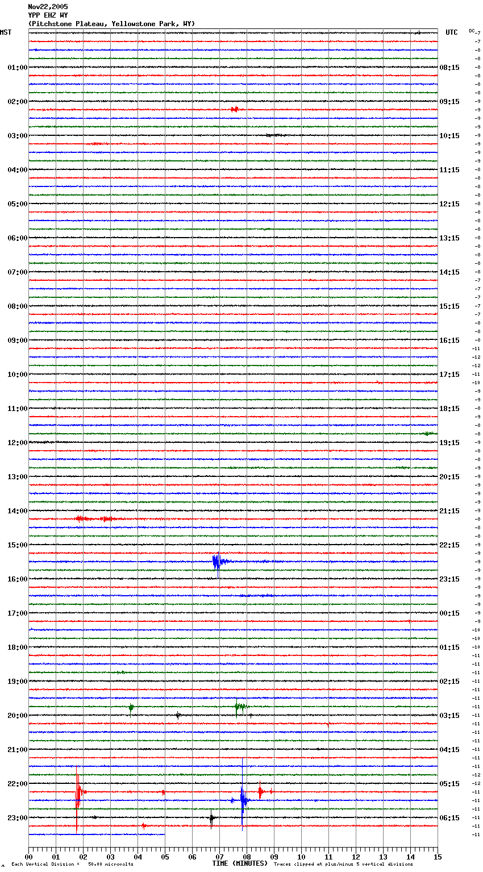Click the Pitchstone Plateau, Yellowstone Park location text
The image size is (483, 872).
pyautogui.click(x=111, y=24)
